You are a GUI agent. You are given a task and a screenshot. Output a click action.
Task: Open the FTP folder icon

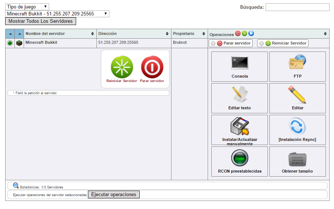tap(297, 62)
